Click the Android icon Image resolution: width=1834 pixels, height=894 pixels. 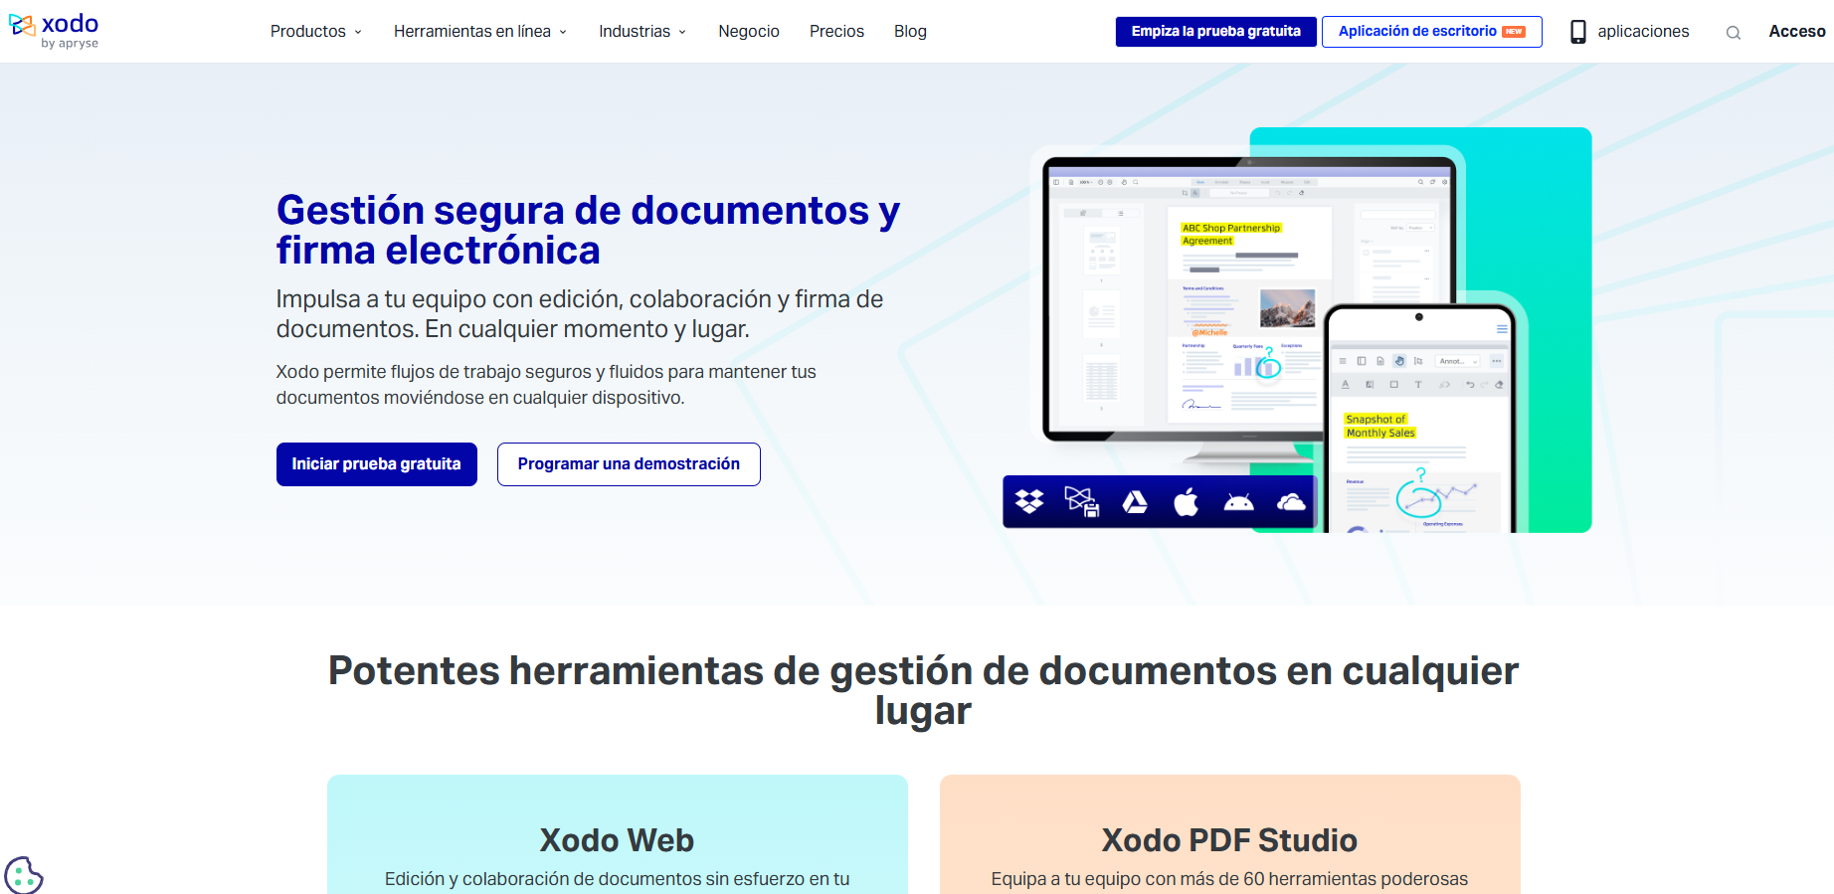pyautogui.click(x=1238, y=502)
